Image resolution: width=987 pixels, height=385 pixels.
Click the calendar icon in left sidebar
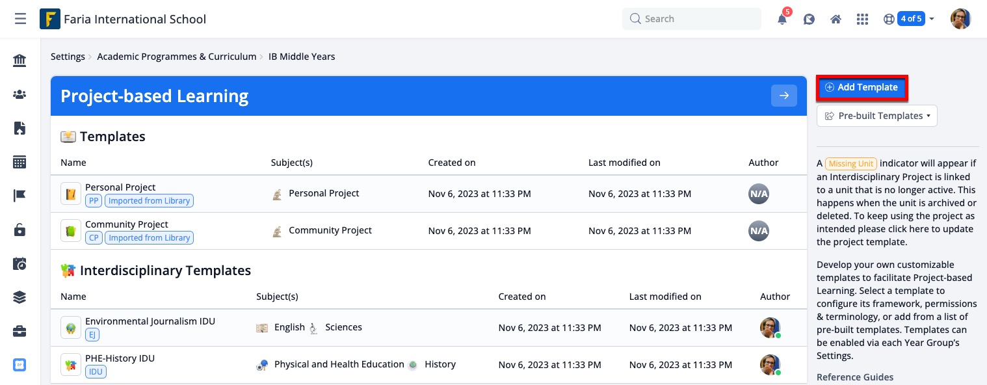20,163
